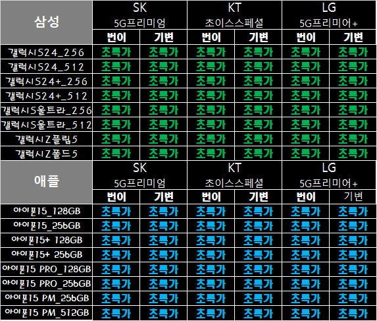Select the 아이폰15 PRO_256GB row label
The width and height of the screenshot is (377, 321).
[47, 284]
